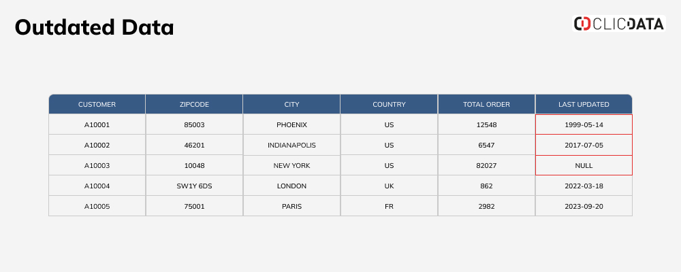This screenshot has width=681, height=272.
Task: Select the SW1Y 6DS zipcode cell
Action: pos(194,186)
